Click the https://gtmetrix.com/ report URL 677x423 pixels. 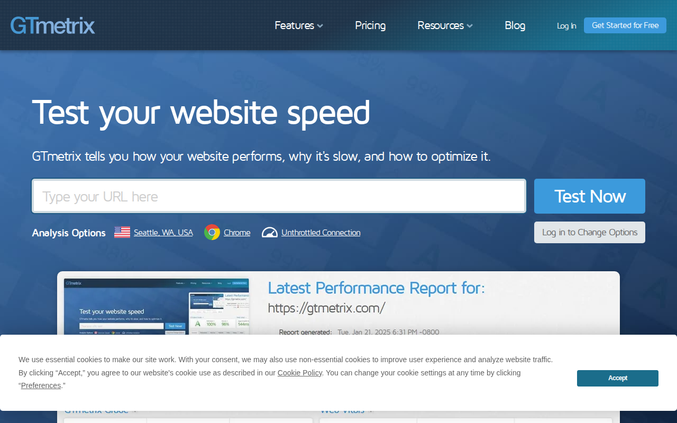(326, 308)
